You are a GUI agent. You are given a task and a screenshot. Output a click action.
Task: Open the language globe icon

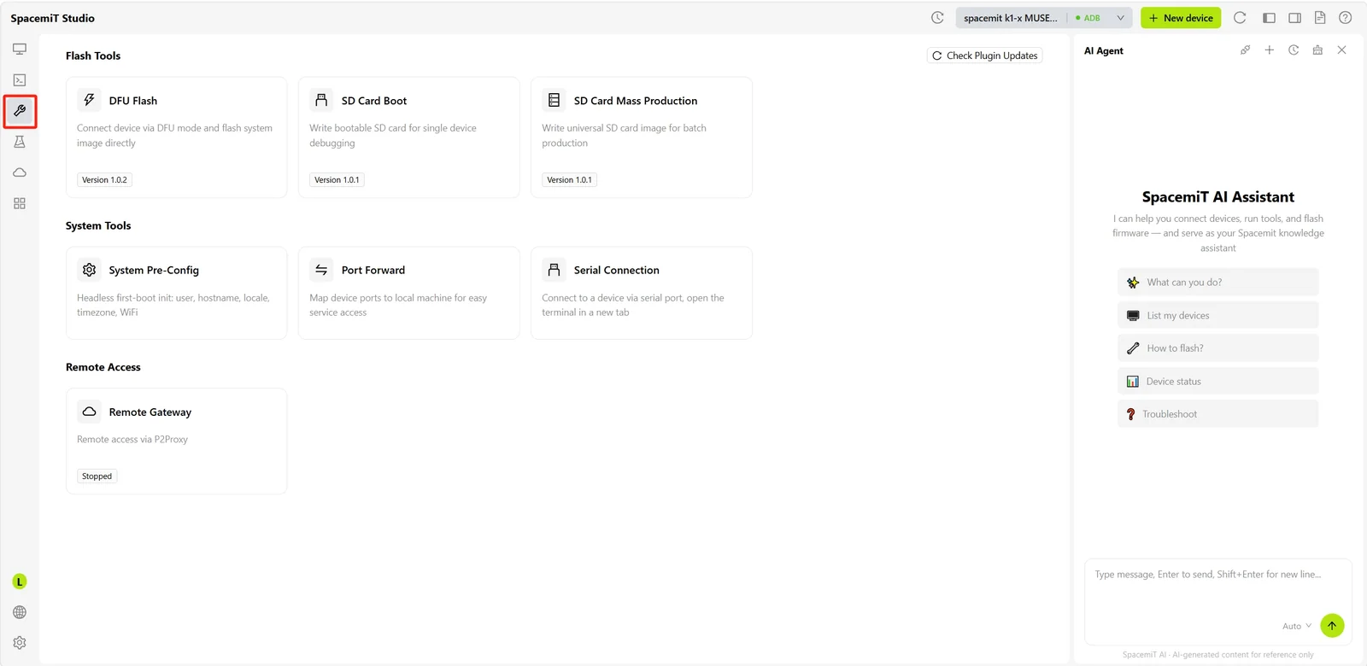[x=20, y=612]
